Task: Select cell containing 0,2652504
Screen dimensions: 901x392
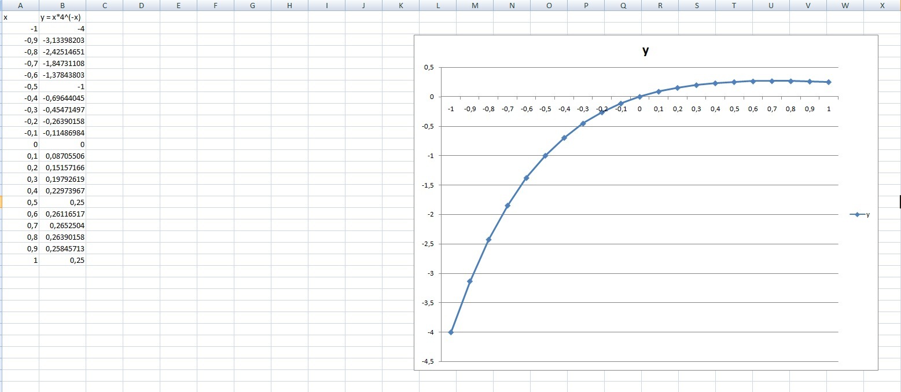Action: (x=62, y=225)
